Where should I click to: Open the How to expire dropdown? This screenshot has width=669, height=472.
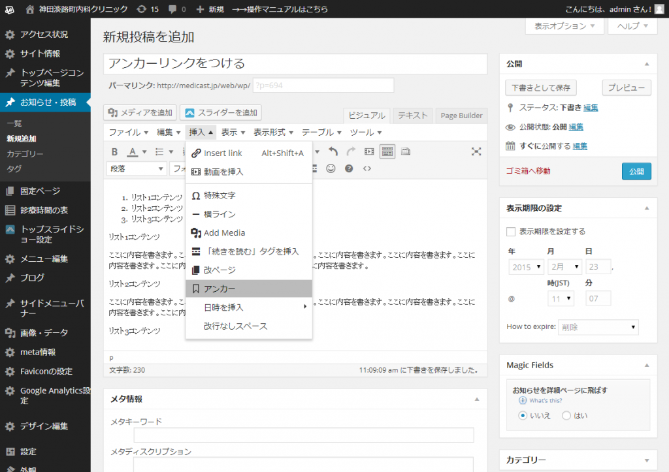click(598, 327)
